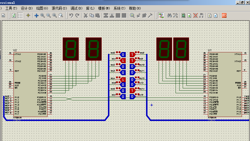
Task: Set false origin with crosshair icon
Action: tap(28, 15)
